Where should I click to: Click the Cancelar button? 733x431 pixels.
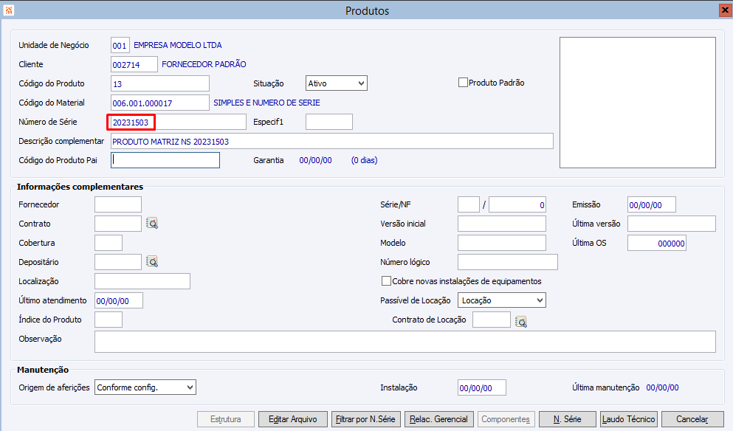tap(692, 419)
